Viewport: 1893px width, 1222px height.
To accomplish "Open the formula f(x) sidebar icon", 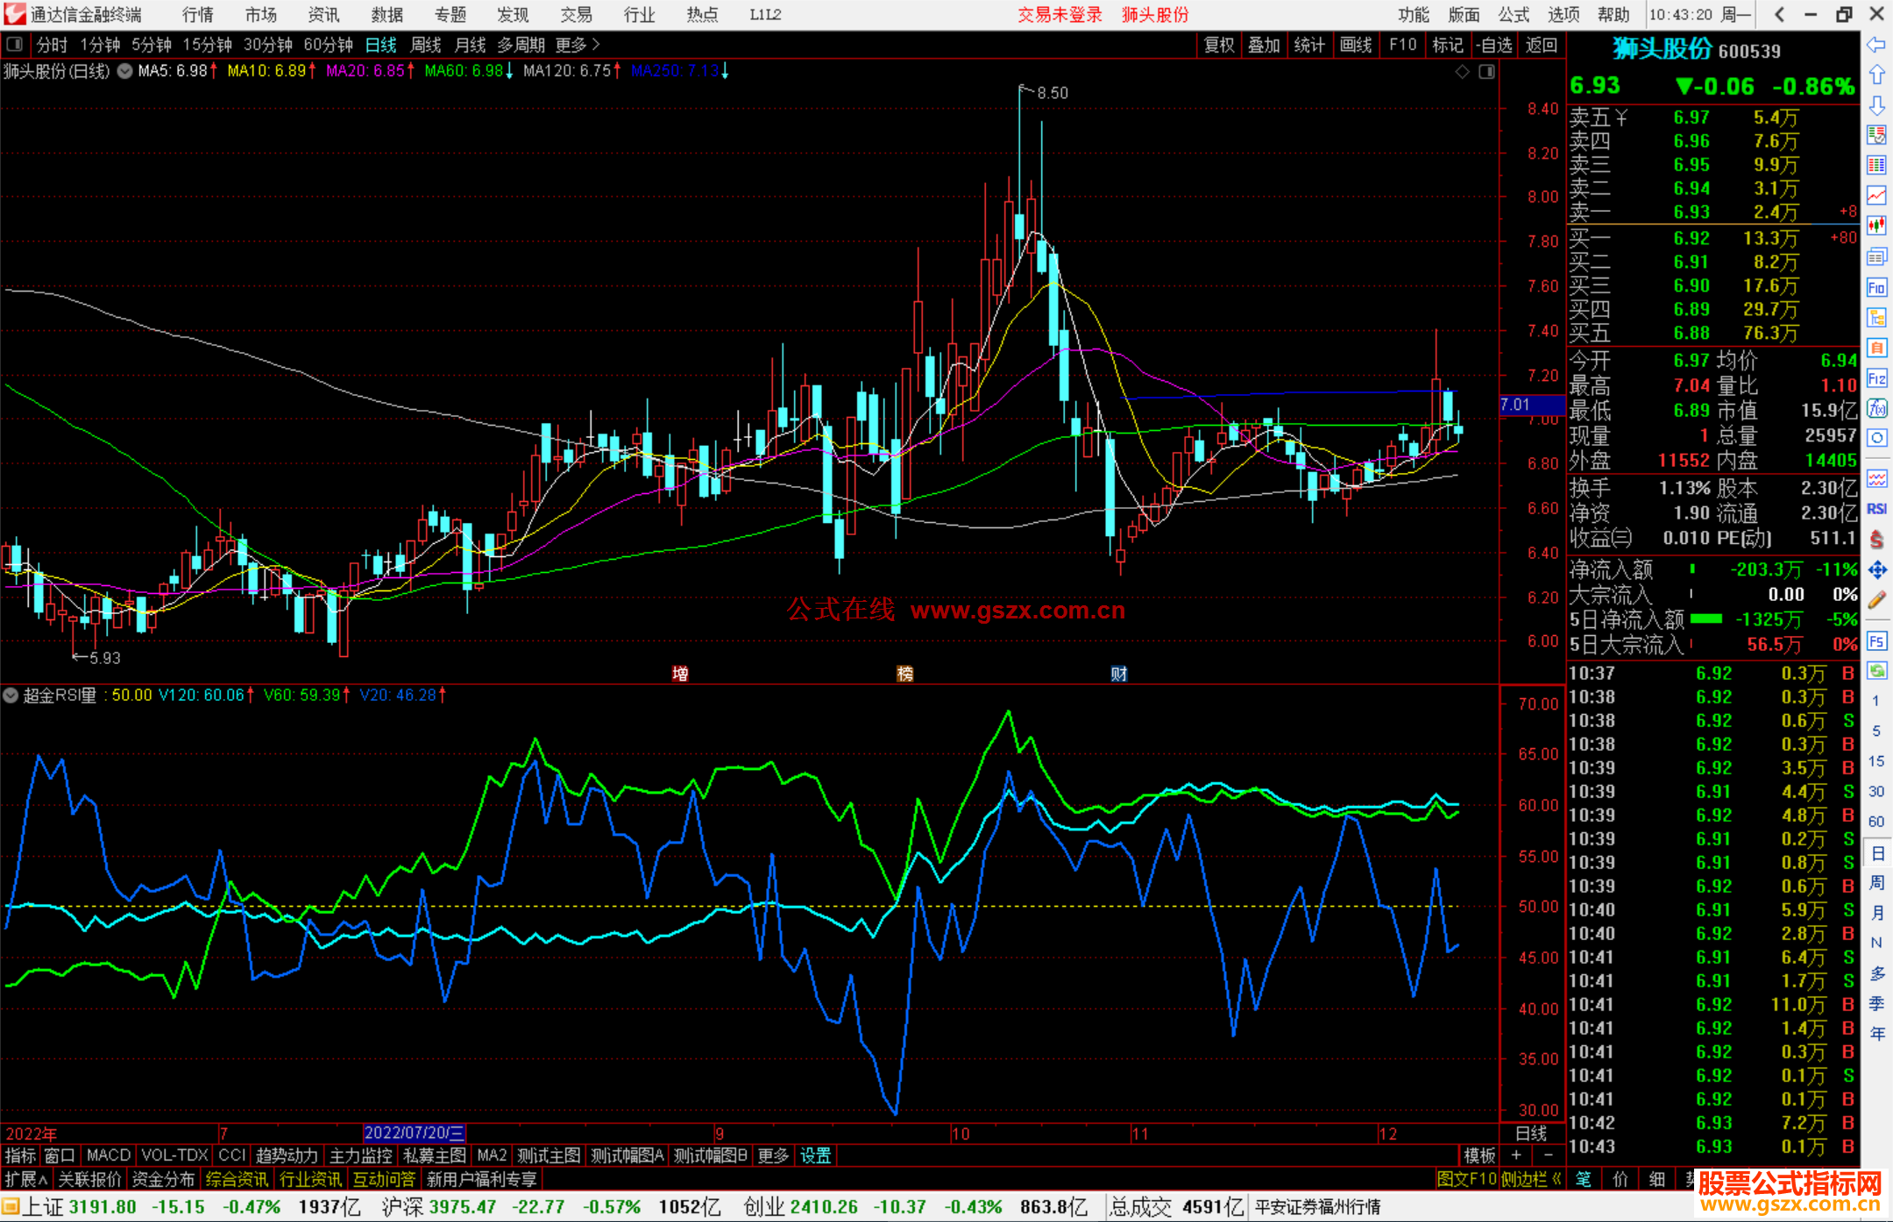I will click(x=1876, y=409).
